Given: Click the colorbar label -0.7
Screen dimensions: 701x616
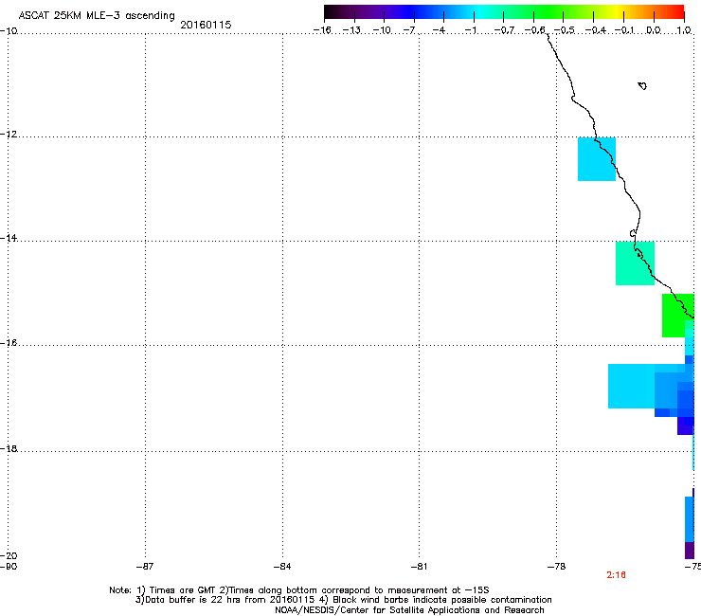Looking at the screenshot, I should tap(504, 30).
